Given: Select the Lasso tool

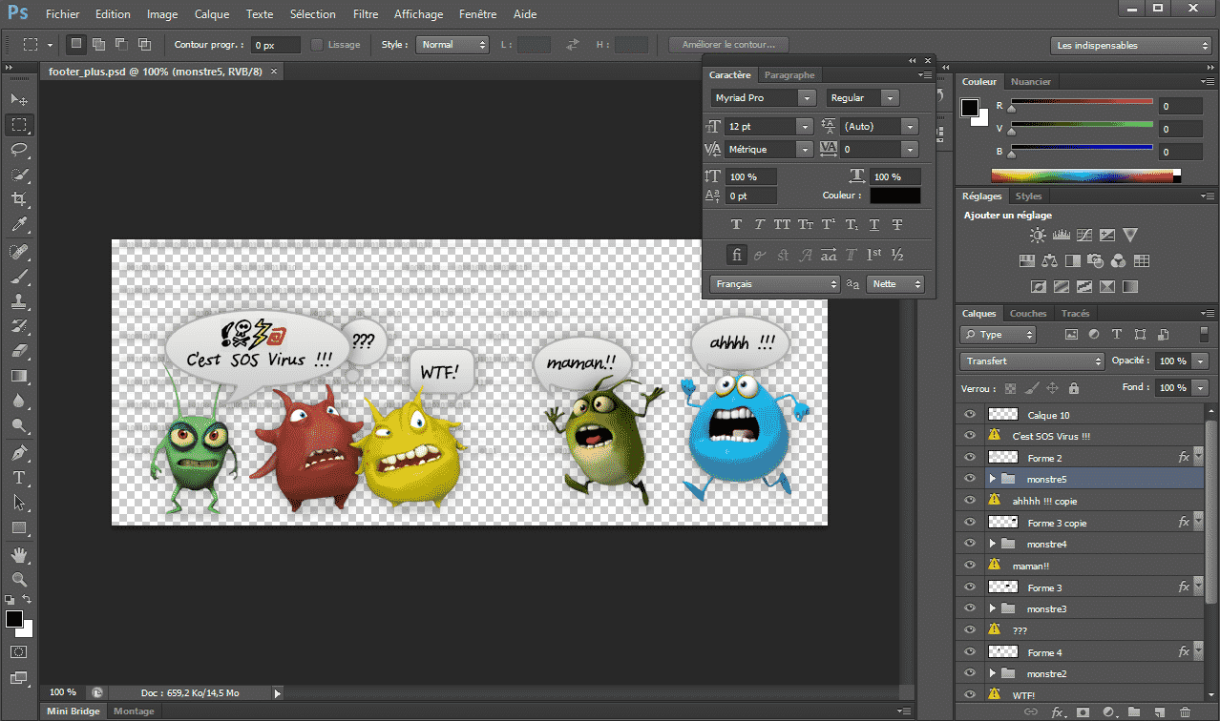Looking at the screenshot, I should 19,150.
